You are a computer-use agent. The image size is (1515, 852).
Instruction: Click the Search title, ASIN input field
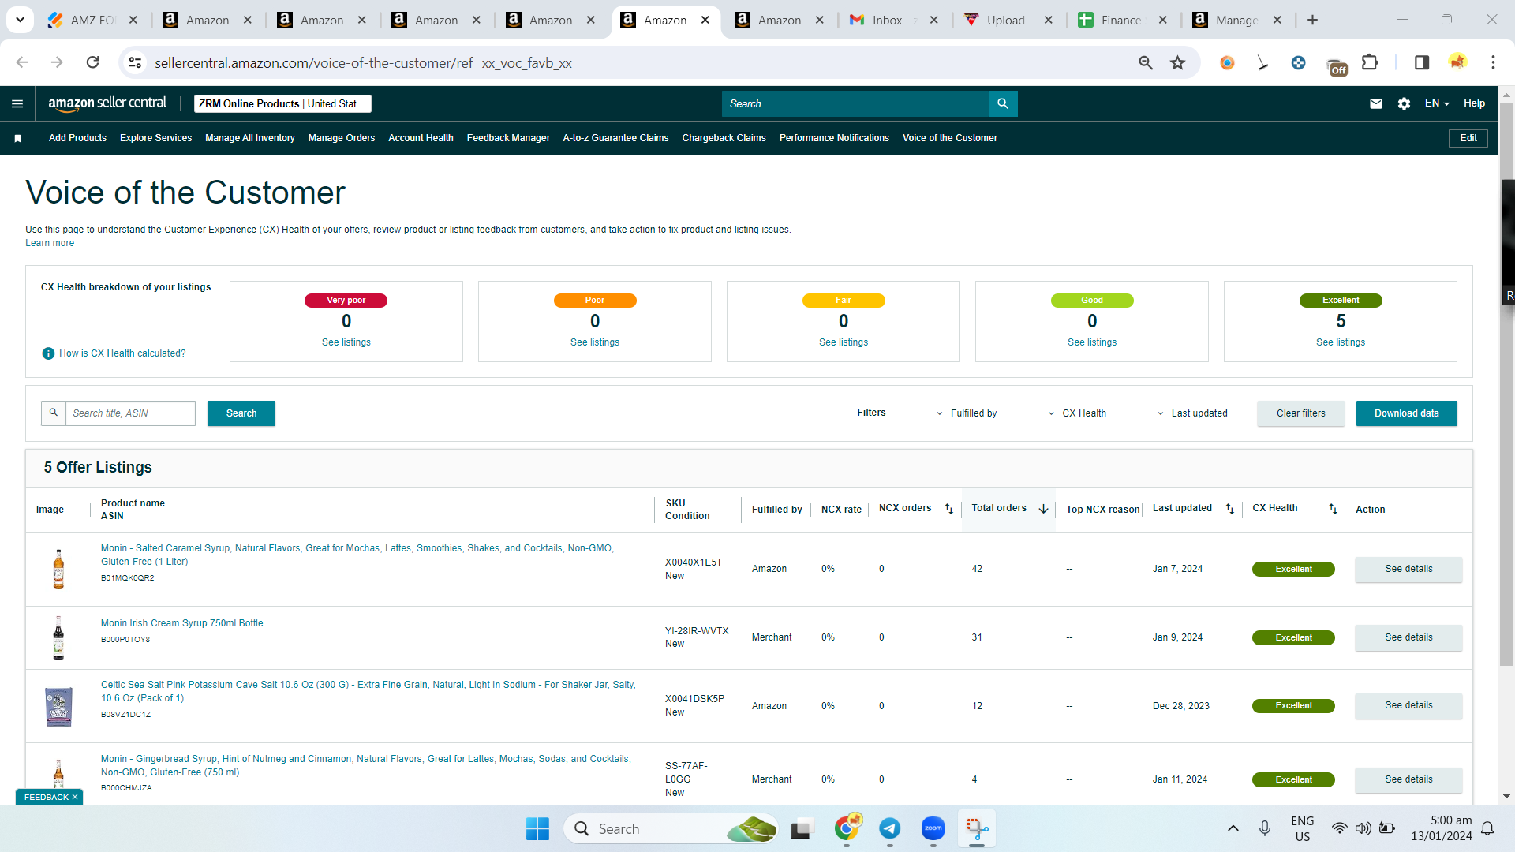130,413
